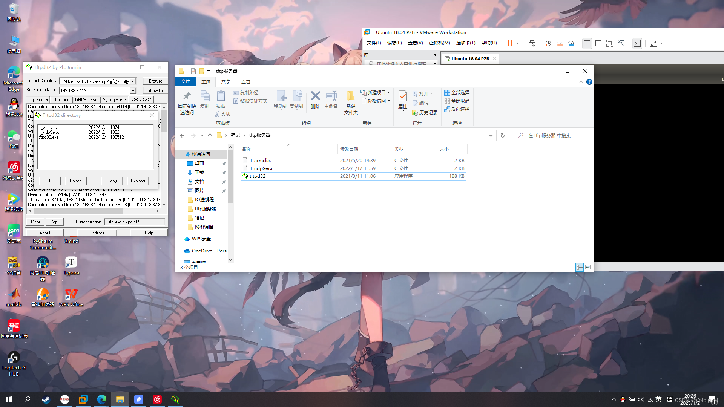The image size is (724, 407).
Task: Select the tftpd32 application file row
Action: pos(258,176)
